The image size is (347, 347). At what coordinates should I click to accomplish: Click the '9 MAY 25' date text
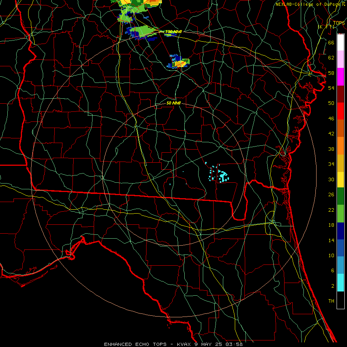(209, 344)
